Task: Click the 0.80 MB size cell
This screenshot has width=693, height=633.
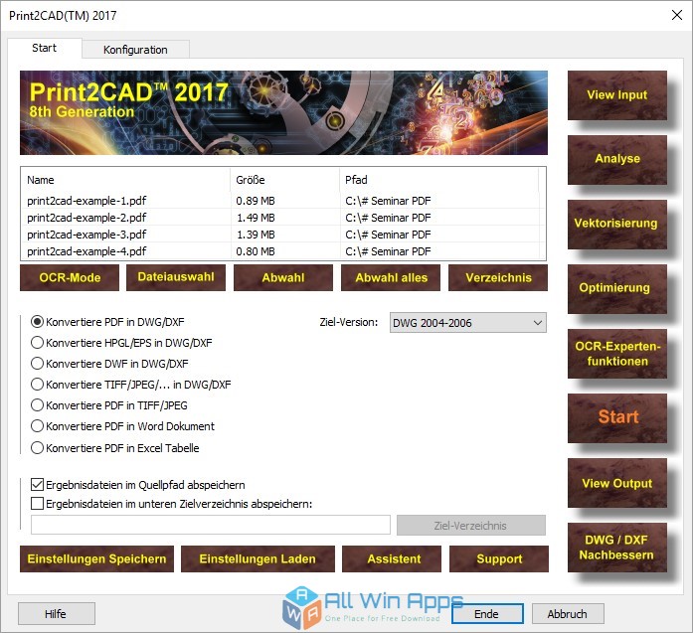Action: (x=256, y=250)
